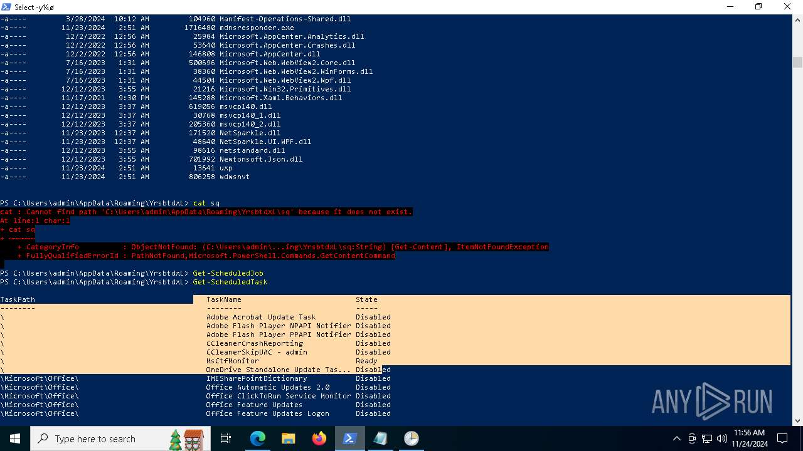Click the scrollbar down arrow
The width and height of the screenshot is (803, 451).
pyautogui.click(x=797, y=420)
